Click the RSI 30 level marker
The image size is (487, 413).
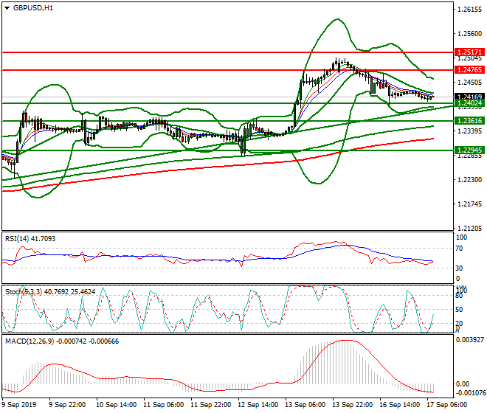click(x=459, y=268)
